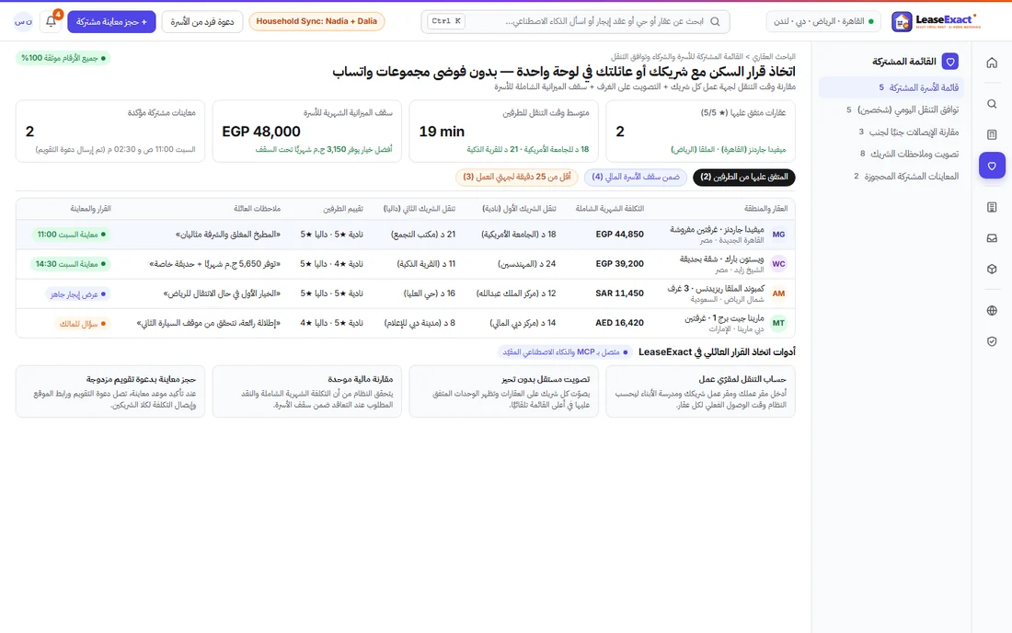Toggle filter chip ضمن سقف الأسرة المالي (4)

(636, 177)
